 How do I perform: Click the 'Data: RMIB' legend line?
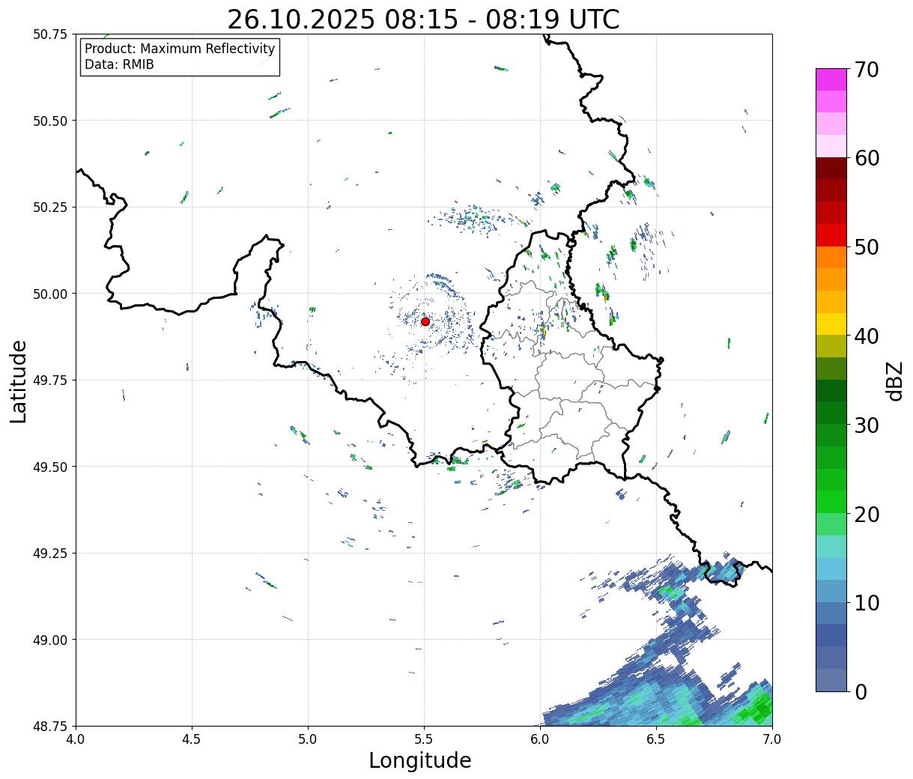[x=119, y=64]
